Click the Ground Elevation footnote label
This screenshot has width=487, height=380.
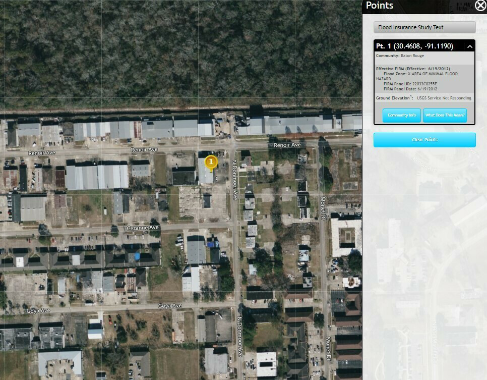(x=394, y=97)
